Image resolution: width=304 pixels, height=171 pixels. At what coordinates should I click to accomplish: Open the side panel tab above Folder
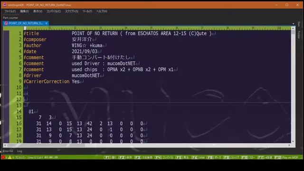[299, 24]
